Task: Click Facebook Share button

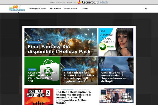Action: point(129,101)
